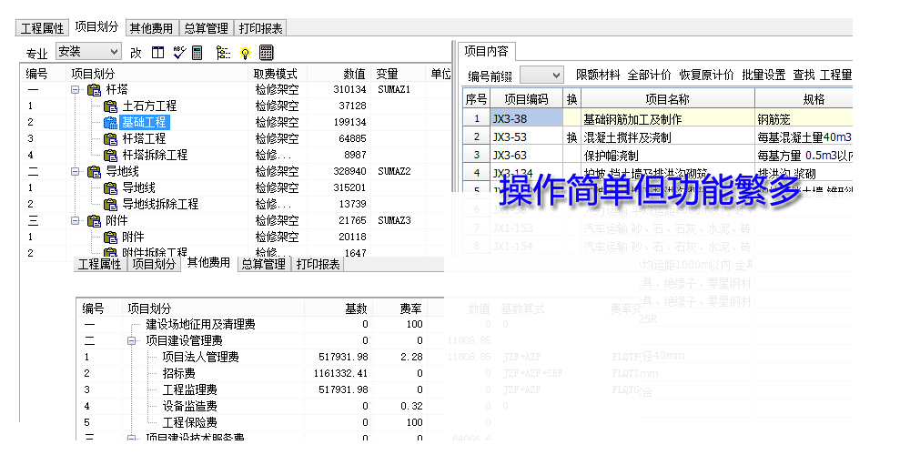Click the 基础工程 item icon
Viewport: 910px width, 455px height.
[x=111, y=123]
